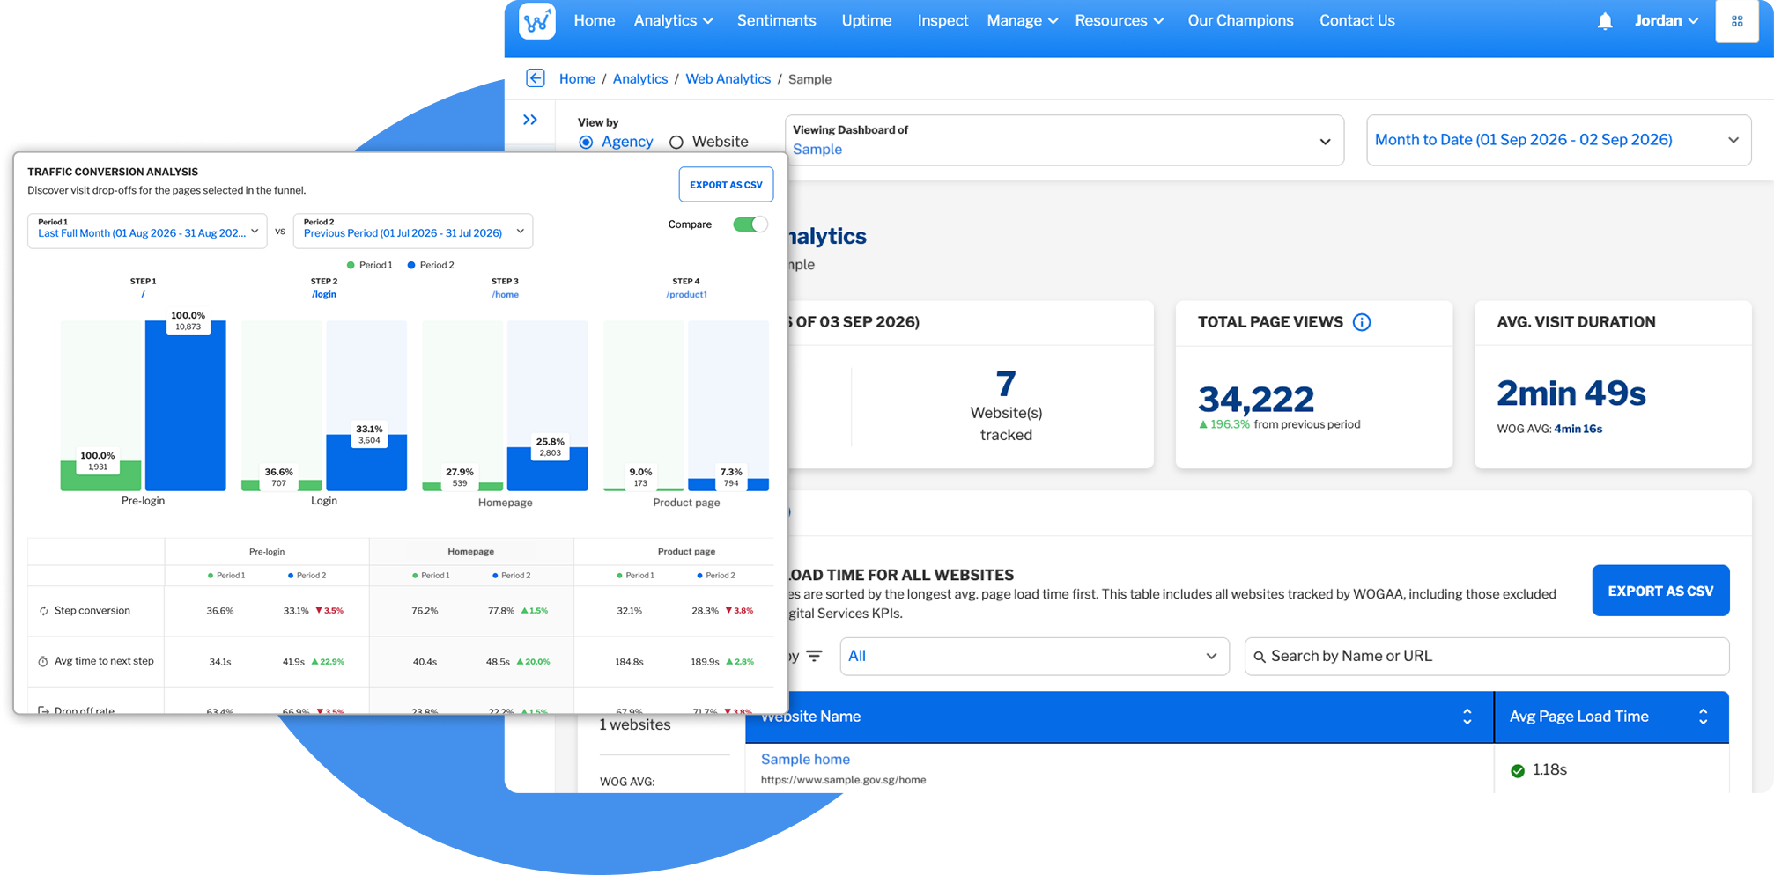Open the All filter dropdown

[1034, 657]
